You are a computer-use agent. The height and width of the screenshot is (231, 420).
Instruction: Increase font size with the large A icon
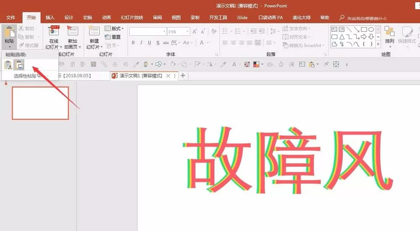[x=195, y=31]
